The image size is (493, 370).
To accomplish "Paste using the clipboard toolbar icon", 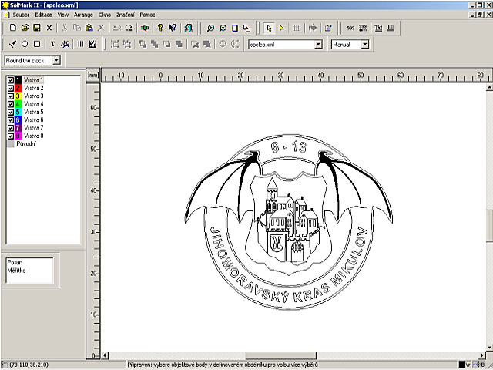I will (89, 28).
